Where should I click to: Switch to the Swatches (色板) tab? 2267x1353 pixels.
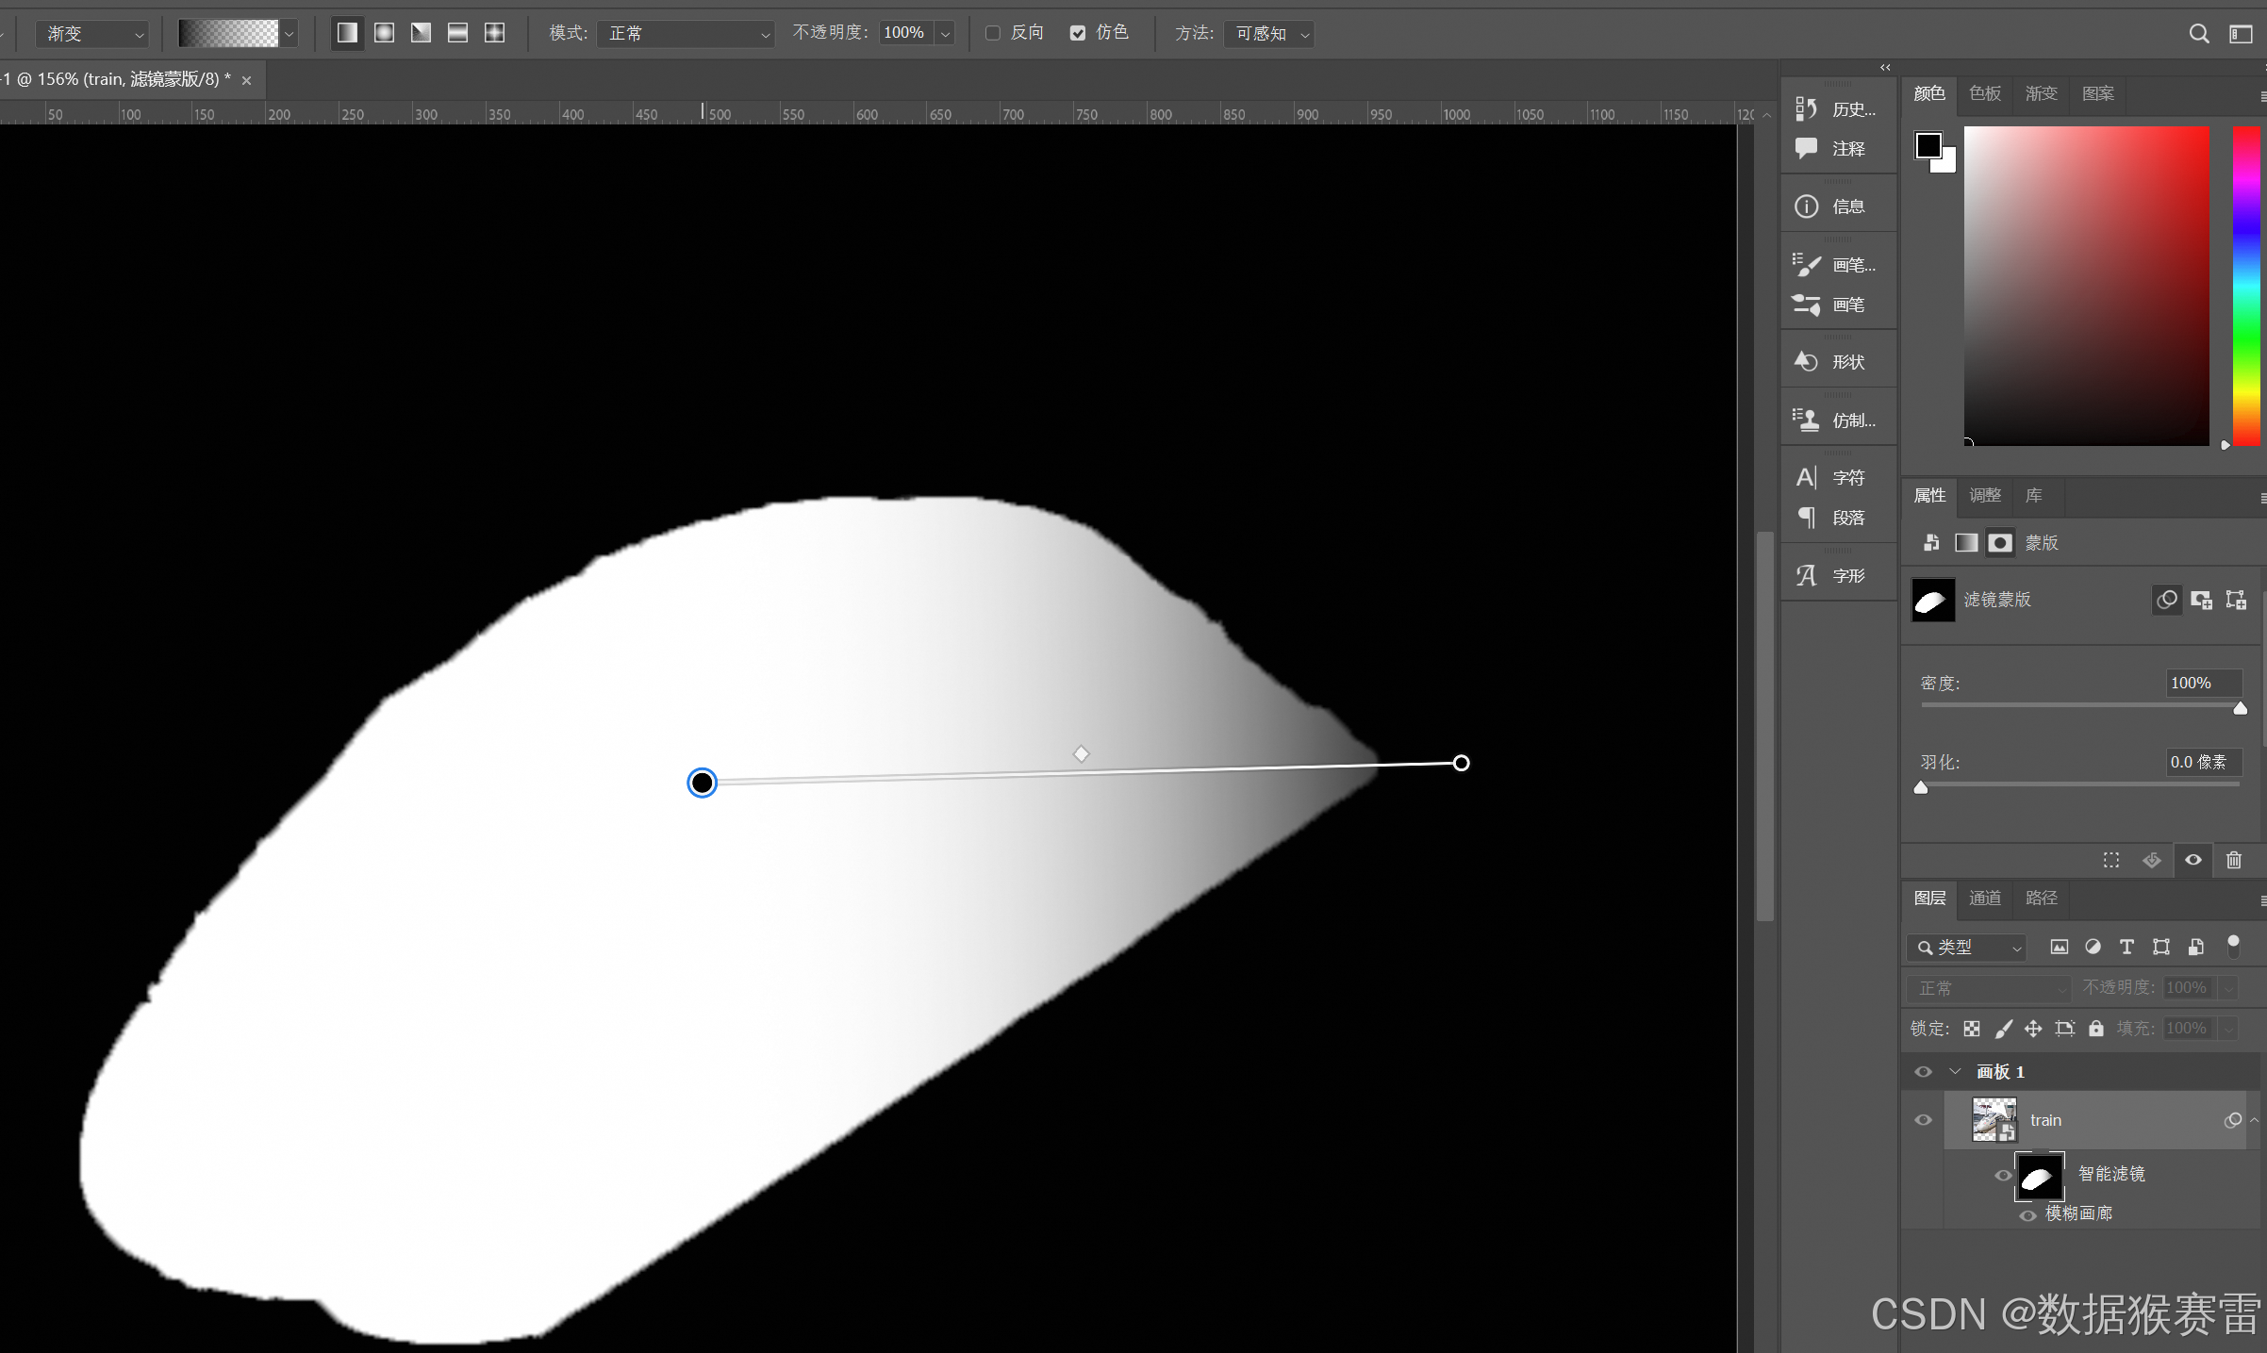pyautogui.click(x=1984, y=93)
